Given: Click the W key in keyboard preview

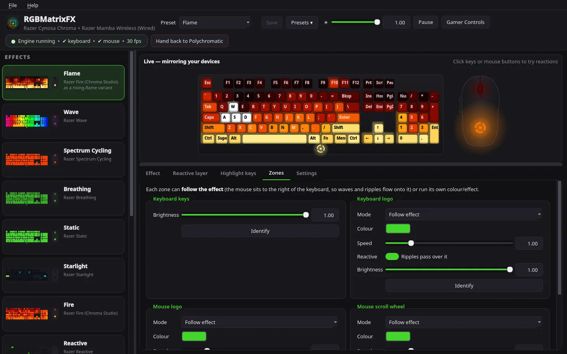Looking at the screenshot, I should [x=233, y=107].
